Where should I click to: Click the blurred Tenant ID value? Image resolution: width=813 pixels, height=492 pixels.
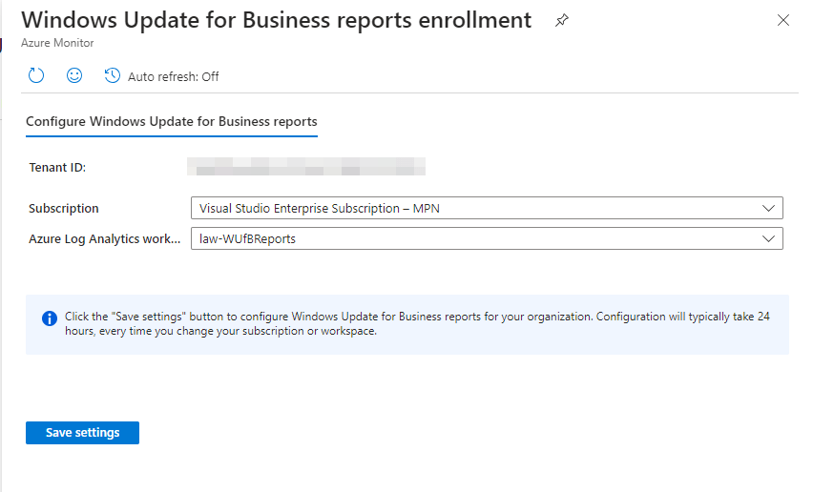point(305,168)
